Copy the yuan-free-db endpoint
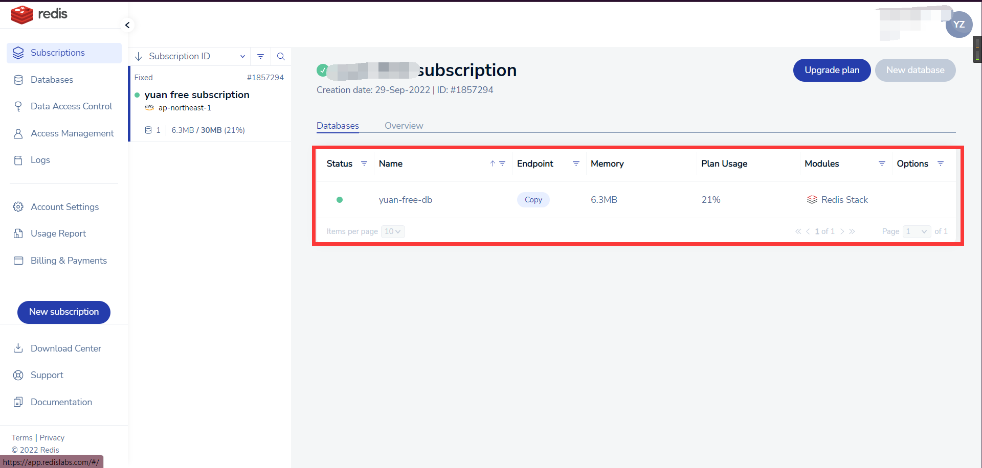This screenshot has height=468, width=982. [533, 200]
